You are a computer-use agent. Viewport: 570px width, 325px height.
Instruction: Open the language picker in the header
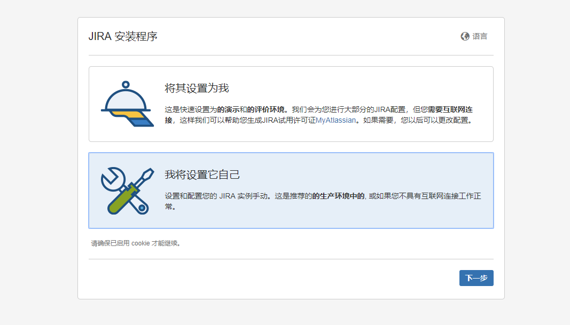[x=474, y=36]
